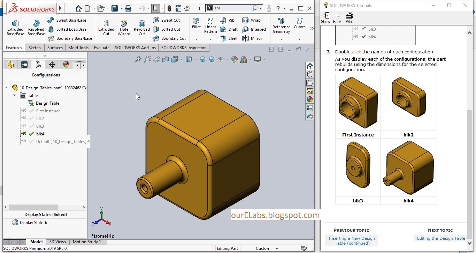
Task: Activate the Section View tool
Action: [165, 59]
